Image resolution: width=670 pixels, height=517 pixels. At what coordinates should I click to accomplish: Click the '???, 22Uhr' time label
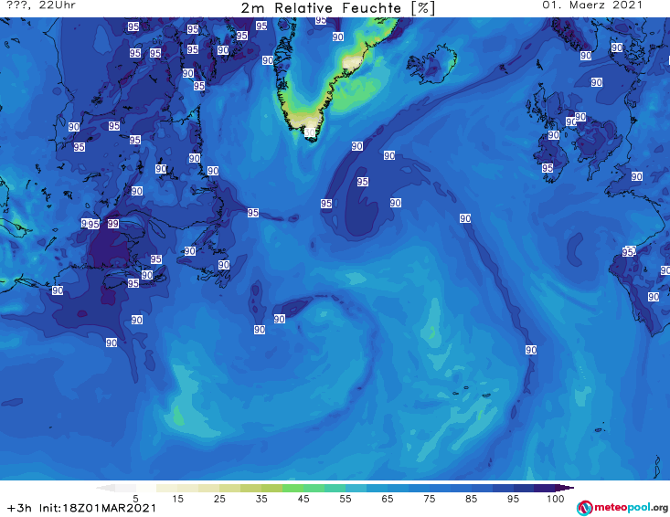pyautogui.click(x=41, y=5)
